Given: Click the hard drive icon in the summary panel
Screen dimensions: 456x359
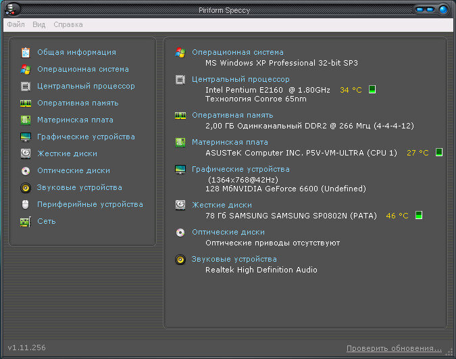Looking at the screenshot, I should click(x=180, y=205).
